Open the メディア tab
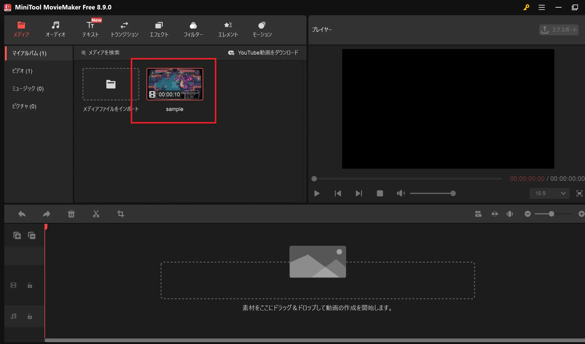The image size is (585, 344). pyautogui.click(x=21, y=29)
